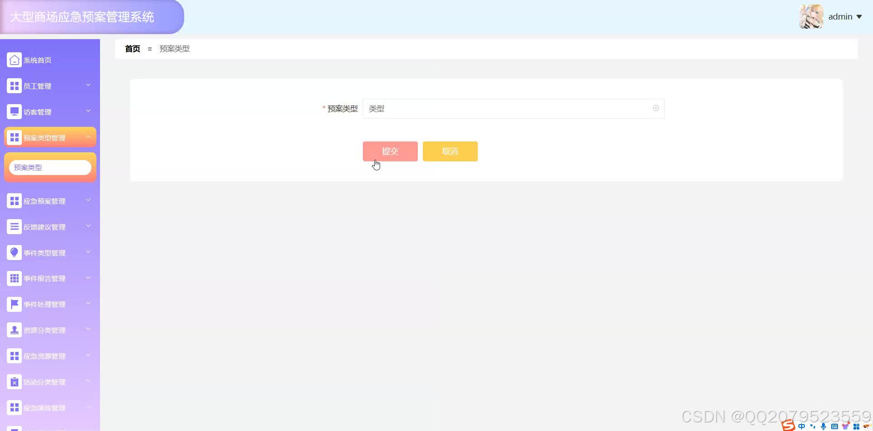
Task: Open the 反馈建议管理 menu label
Action: point(45,227)
